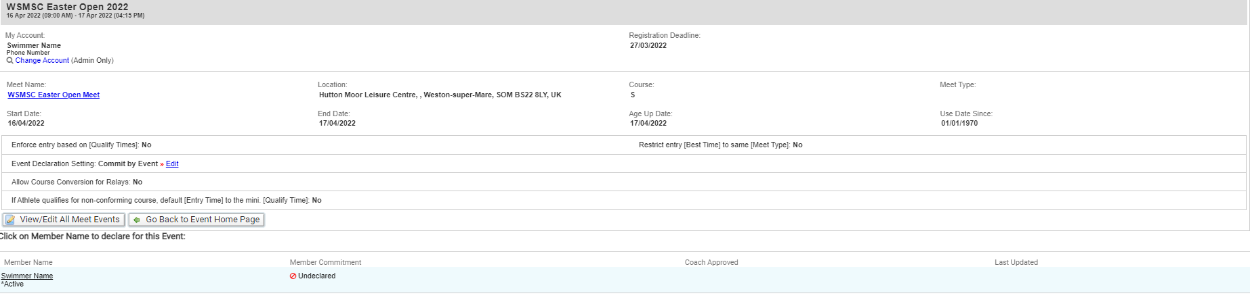Viewport: 1250px width, 302px height.
Task: Click the red Undeclared status icon
Action: click(x=293, y=276)
